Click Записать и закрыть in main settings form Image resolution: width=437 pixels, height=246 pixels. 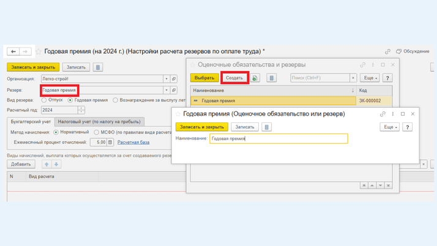tap(33, 67)
